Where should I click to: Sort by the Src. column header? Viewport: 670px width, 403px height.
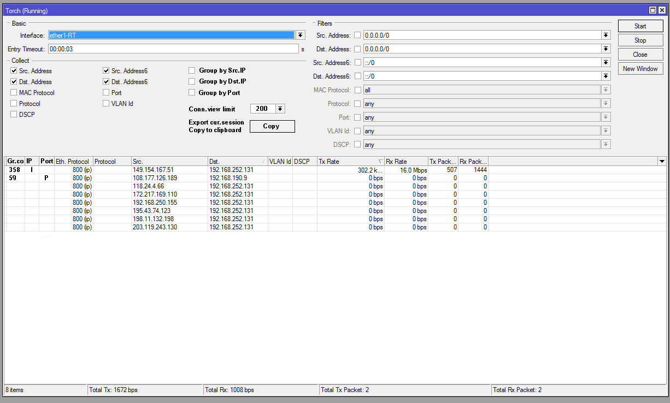pos(169,162)
